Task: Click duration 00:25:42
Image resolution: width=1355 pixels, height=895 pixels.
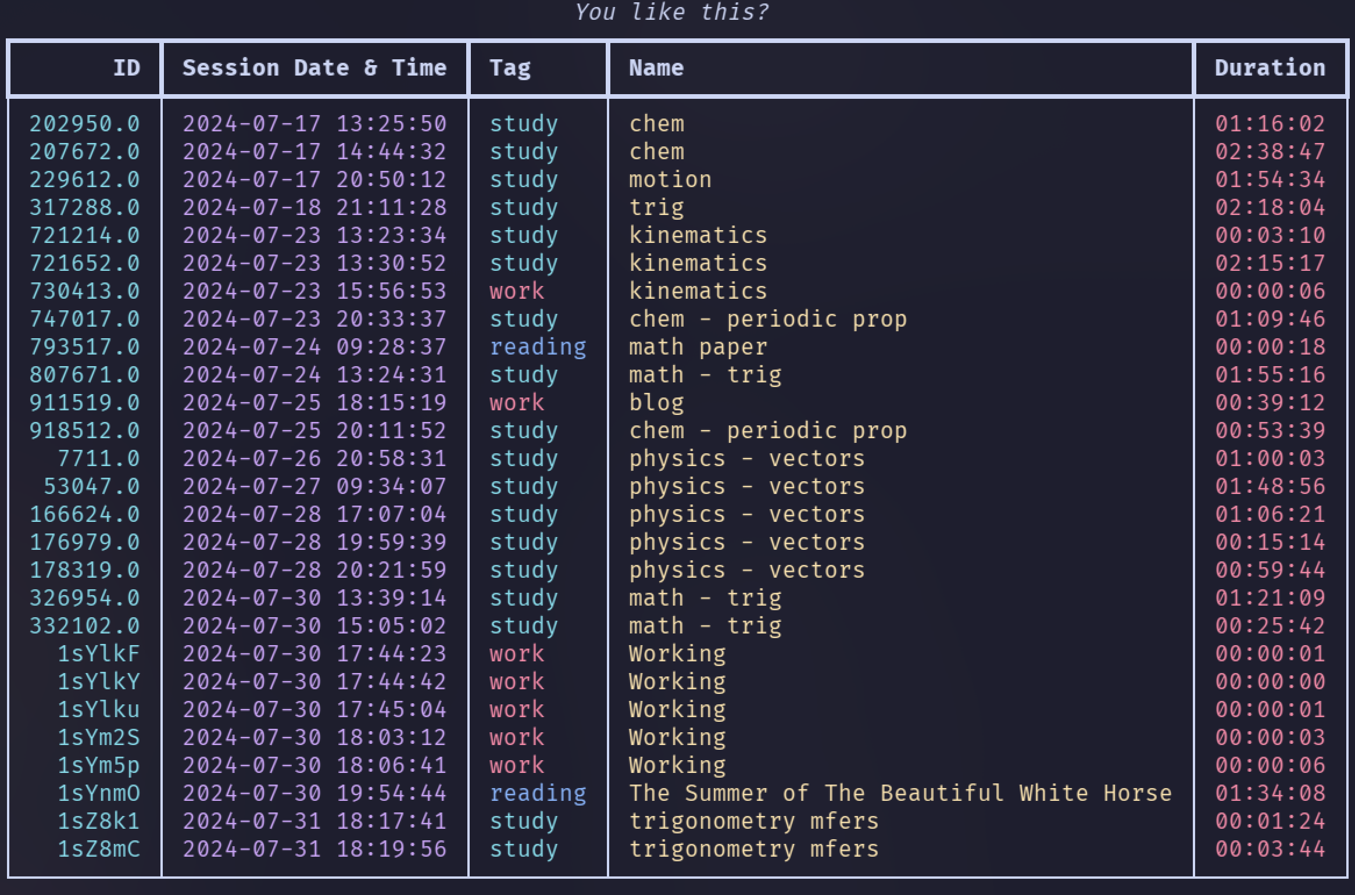Action: coord(1270,626)
